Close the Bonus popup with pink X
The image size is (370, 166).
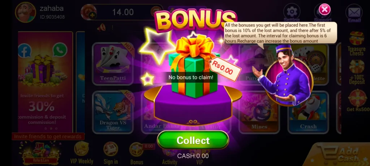(324, 9)
